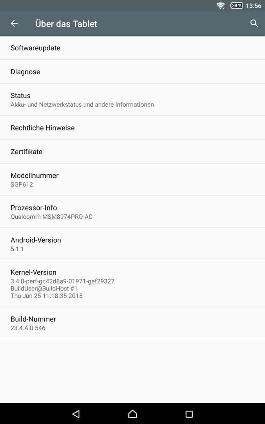Tap the 13:56 clock in status bar
This screenshot has height=424, width=265.
[253, 5]
